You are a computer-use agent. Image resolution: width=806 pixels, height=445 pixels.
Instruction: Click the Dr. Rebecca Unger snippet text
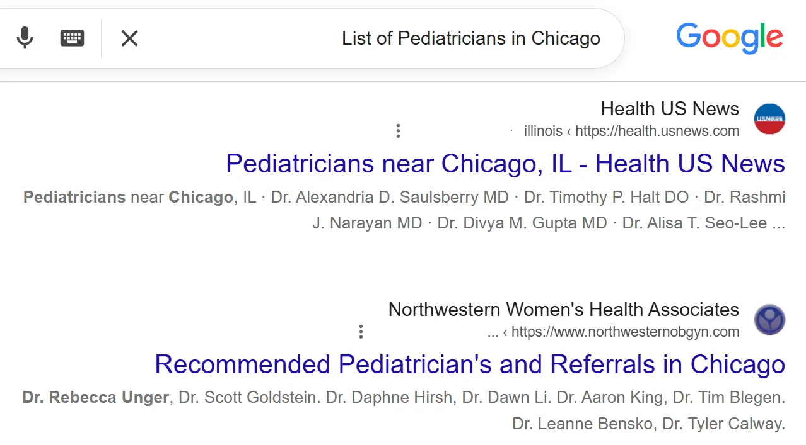click(96, 398)
